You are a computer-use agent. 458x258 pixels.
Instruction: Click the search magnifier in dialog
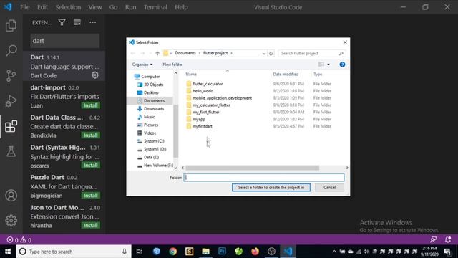pos(341,53)
